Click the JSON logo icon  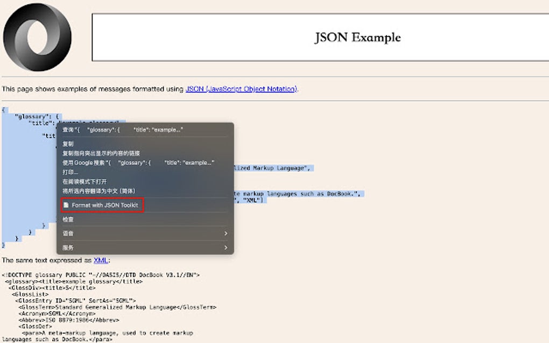click(38, 37)
